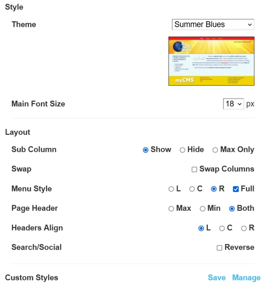
Task: Align headers to L
Action: click(201, 228)
